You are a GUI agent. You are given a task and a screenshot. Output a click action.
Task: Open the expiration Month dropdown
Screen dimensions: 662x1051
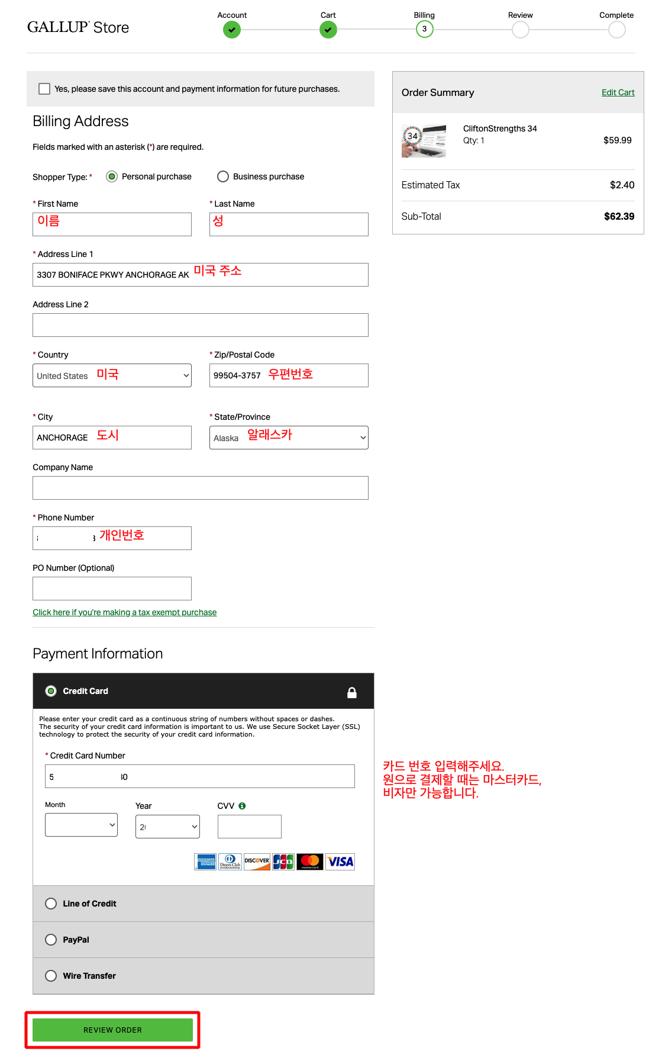pyautogui.click(x=81, y=825)
